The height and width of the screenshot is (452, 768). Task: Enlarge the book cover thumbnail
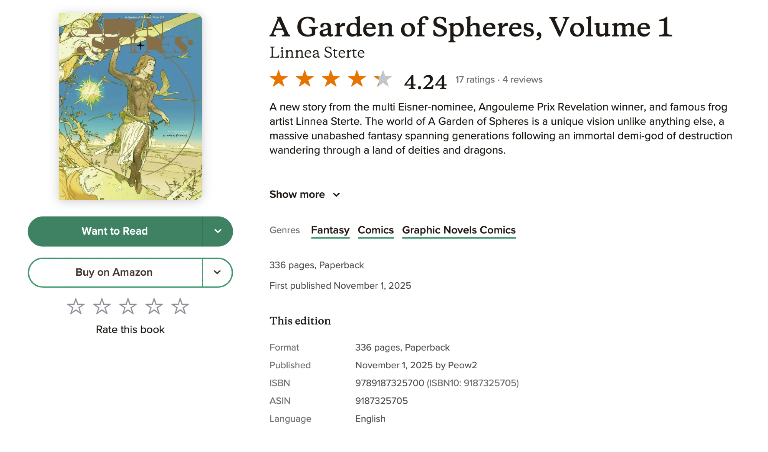pos(131,106)
